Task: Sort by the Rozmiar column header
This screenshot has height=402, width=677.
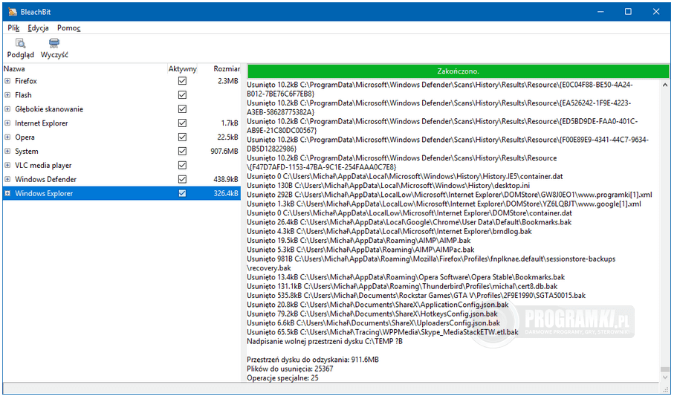Action: (x=227, y=68)
